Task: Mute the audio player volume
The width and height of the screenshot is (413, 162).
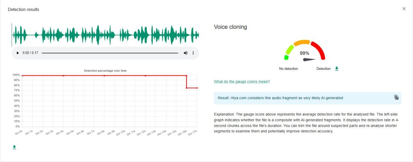Action: [x=185, y=53]
